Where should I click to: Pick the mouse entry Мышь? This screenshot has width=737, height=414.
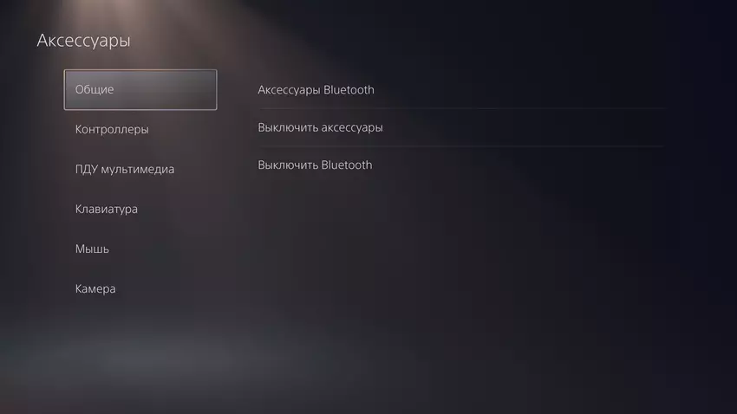(140, 249)
